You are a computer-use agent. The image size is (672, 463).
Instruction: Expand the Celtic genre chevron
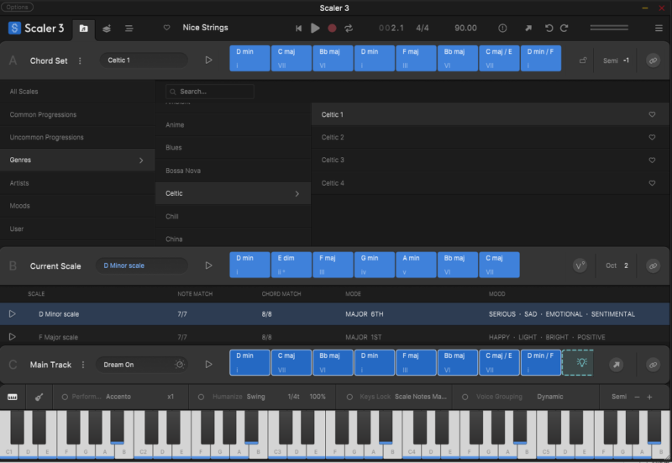pos(297,194)
